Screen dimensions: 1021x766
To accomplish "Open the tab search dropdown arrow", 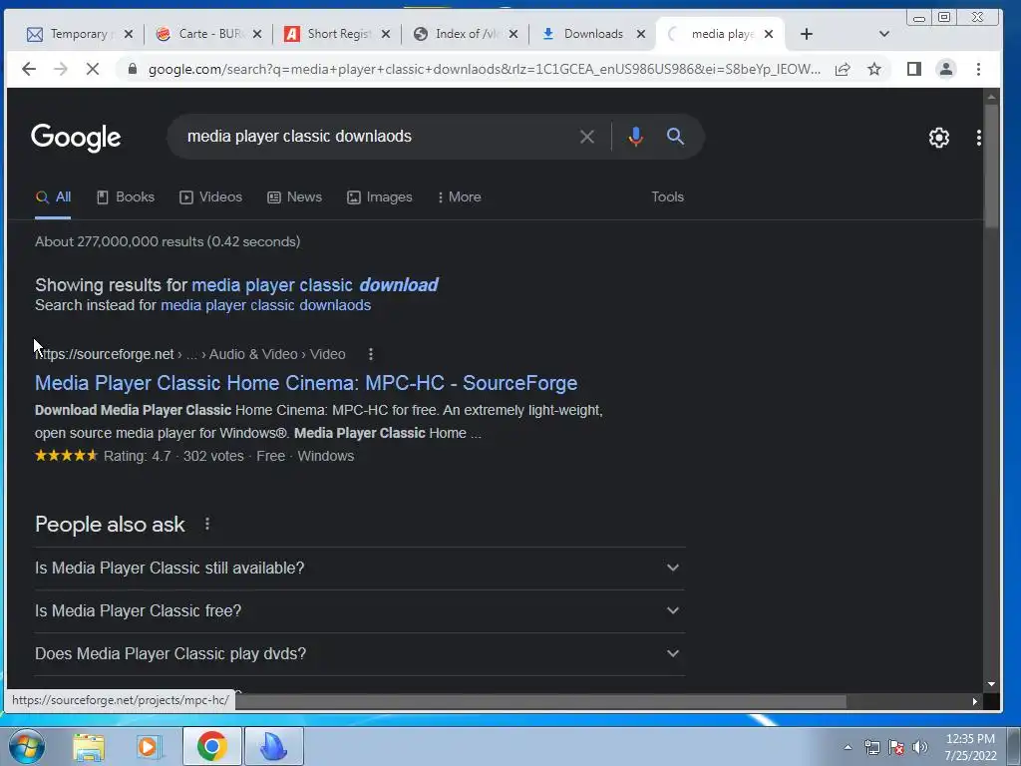I will pyautogui.click(x=883, y=34).
